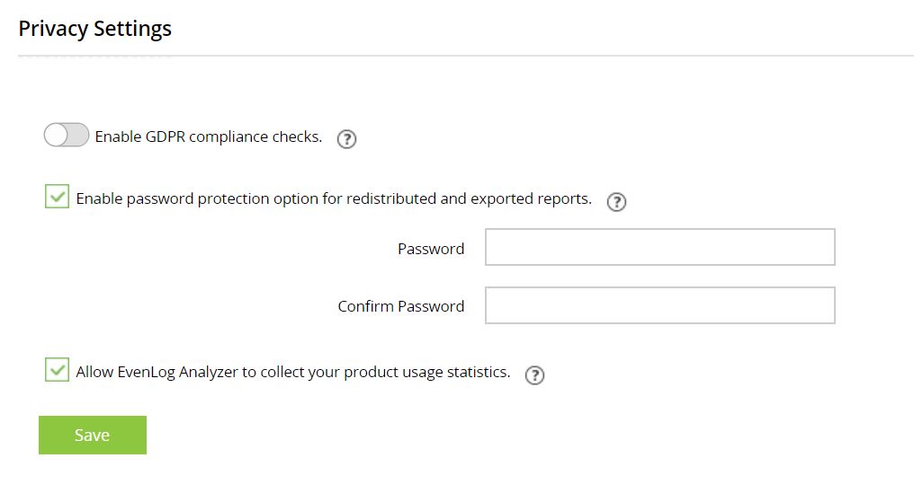The height and width of the screenshot is (502, 914).
Task: Click the Privacy Settings heading
Action: pos(95,29)
